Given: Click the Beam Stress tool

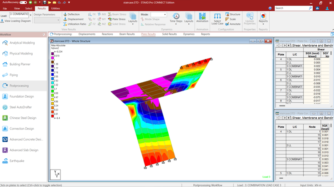Looking at the screenshot, I should [x=117, y=14].
